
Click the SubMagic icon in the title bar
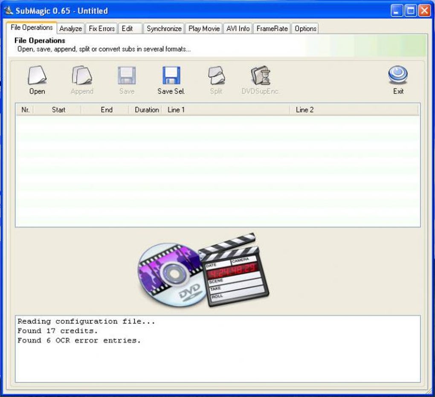click(x=9, y=11)
